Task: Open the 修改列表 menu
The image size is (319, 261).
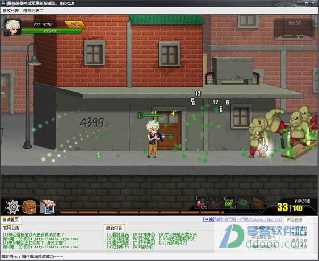Action: pos(11,11)
